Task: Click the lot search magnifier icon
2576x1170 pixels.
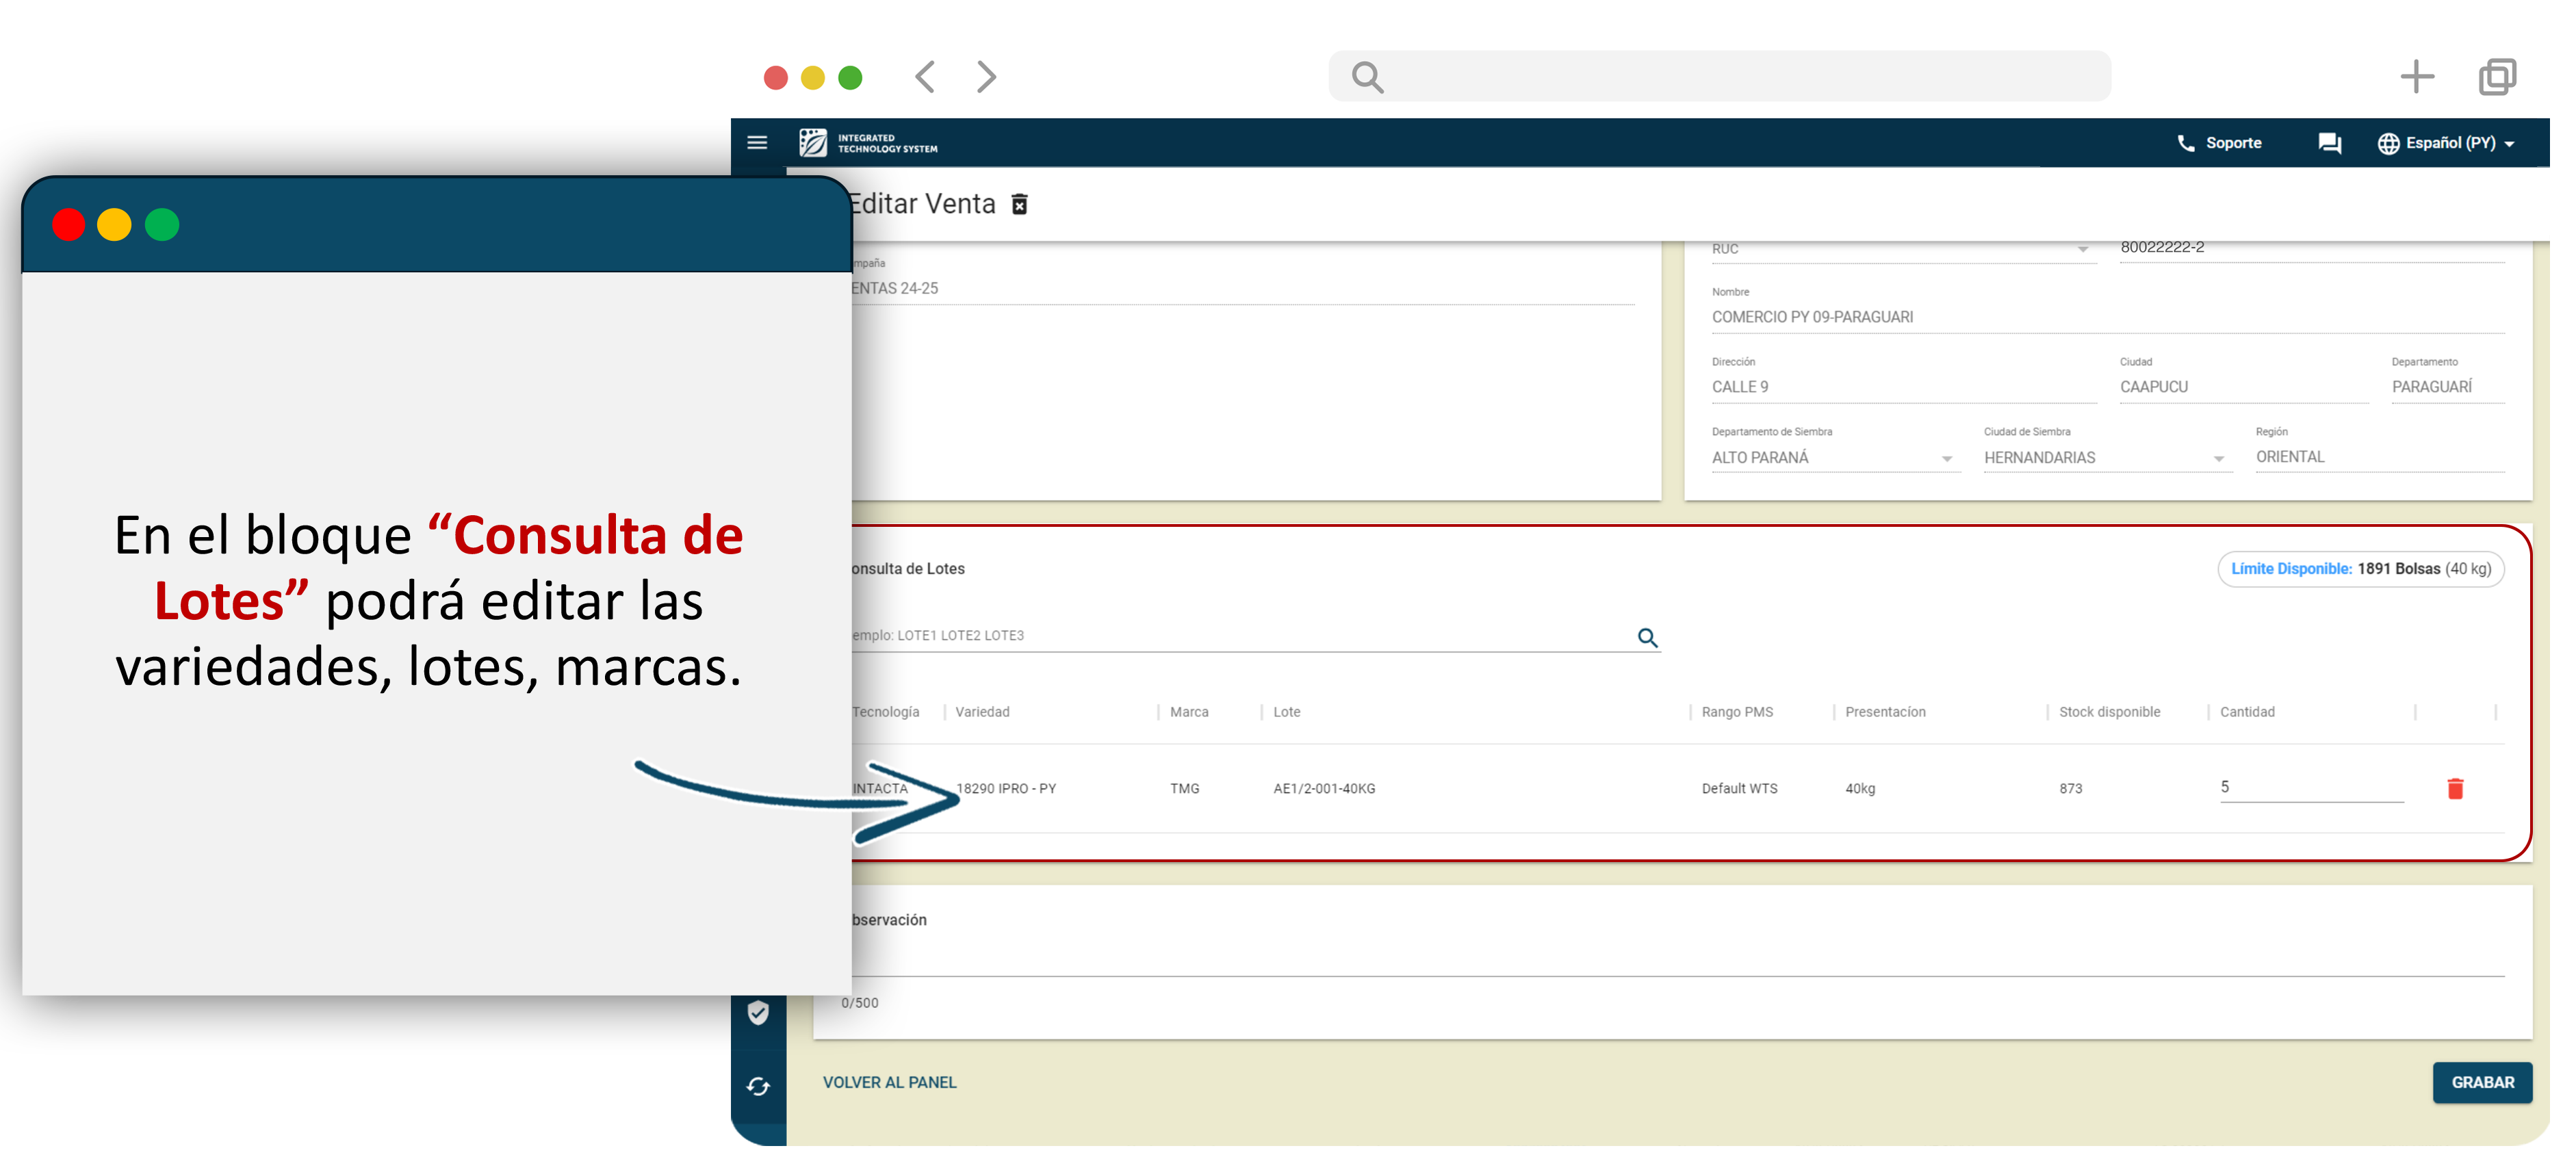Action: click(1647, 638)
